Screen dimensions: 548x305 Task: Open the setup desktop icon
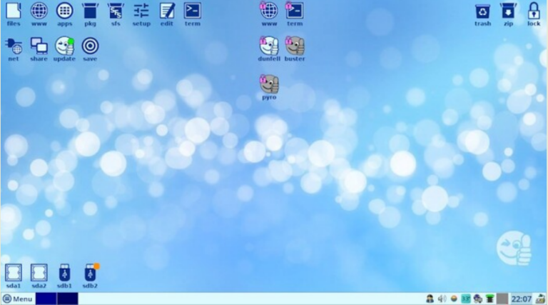coord(141,11)
